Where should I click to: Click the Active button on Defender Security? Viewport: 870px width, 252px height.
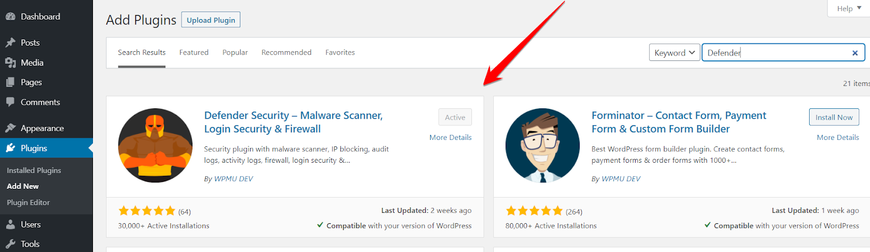click(455, 117)
